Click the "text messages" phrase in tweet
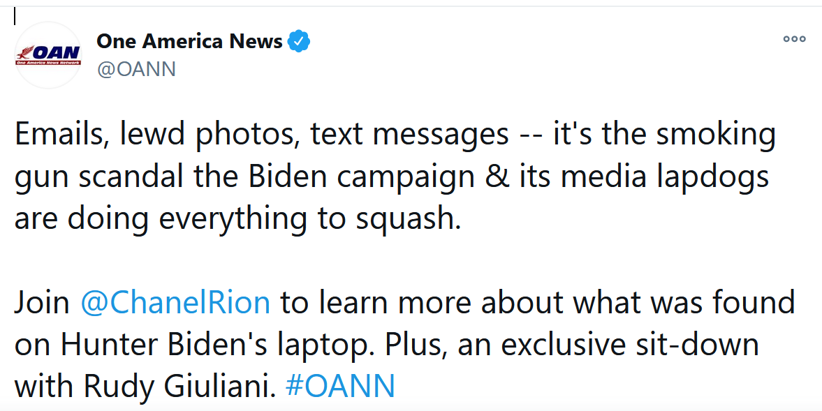The width and height of the screenshot is (822, 411). (409, 135)
